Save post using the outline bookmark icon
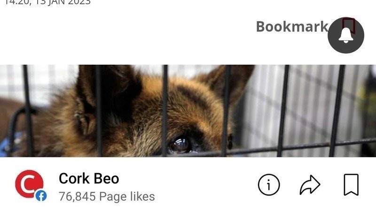376x211 pixels. click(x=351, y=185)
